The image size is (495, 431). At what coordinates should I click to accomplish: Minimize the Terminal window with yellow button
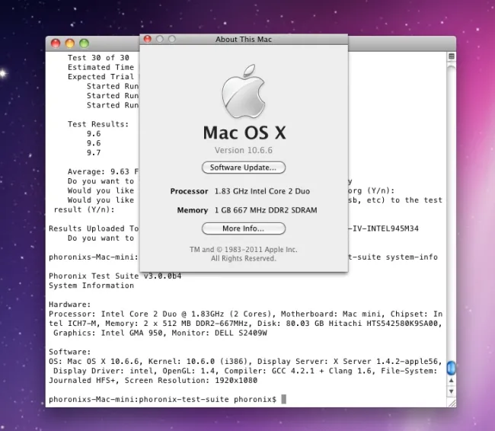pyautogui.click(x=69, y=43)
